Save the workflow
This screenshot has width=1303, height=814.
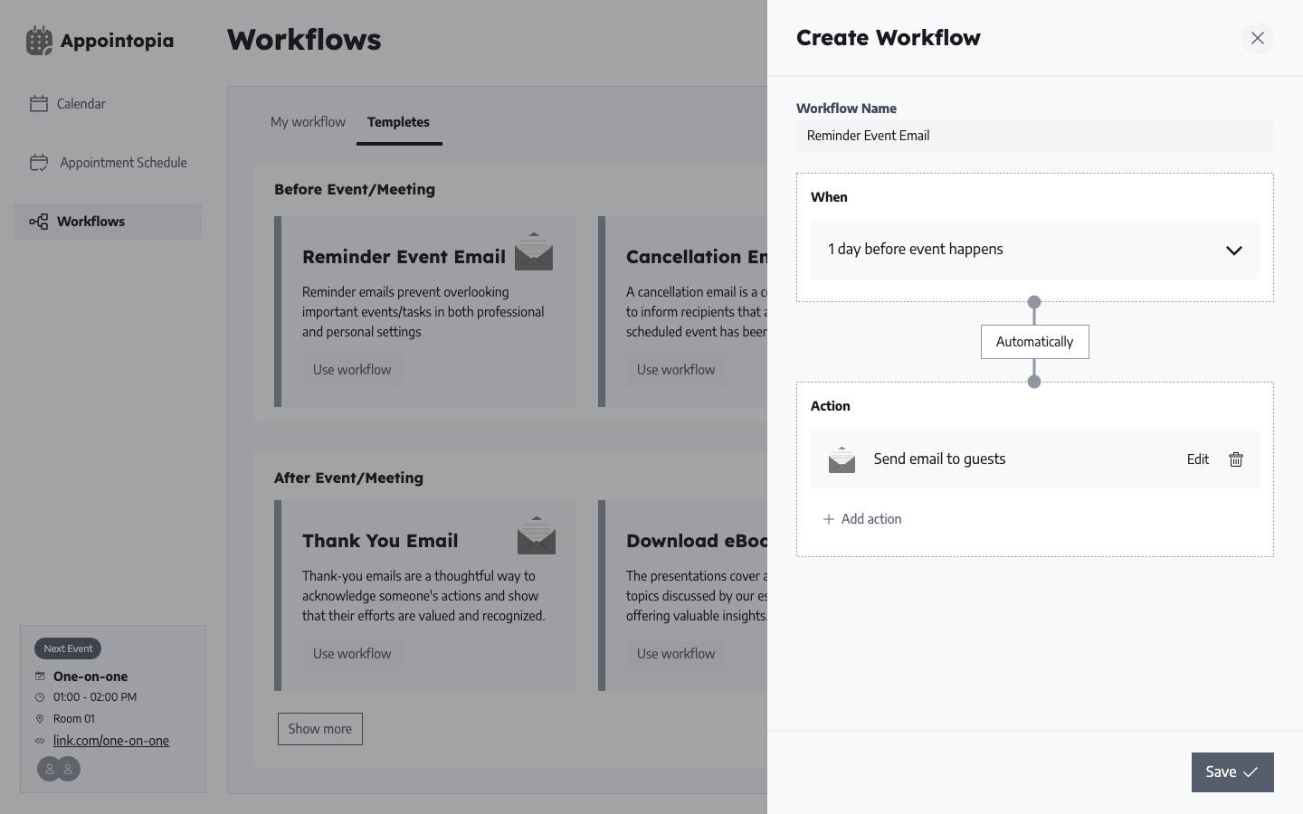(x=1232, y=772)
